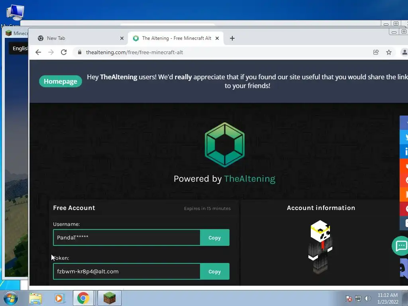Click the Username field
The image size is (408, 306).
127,237
